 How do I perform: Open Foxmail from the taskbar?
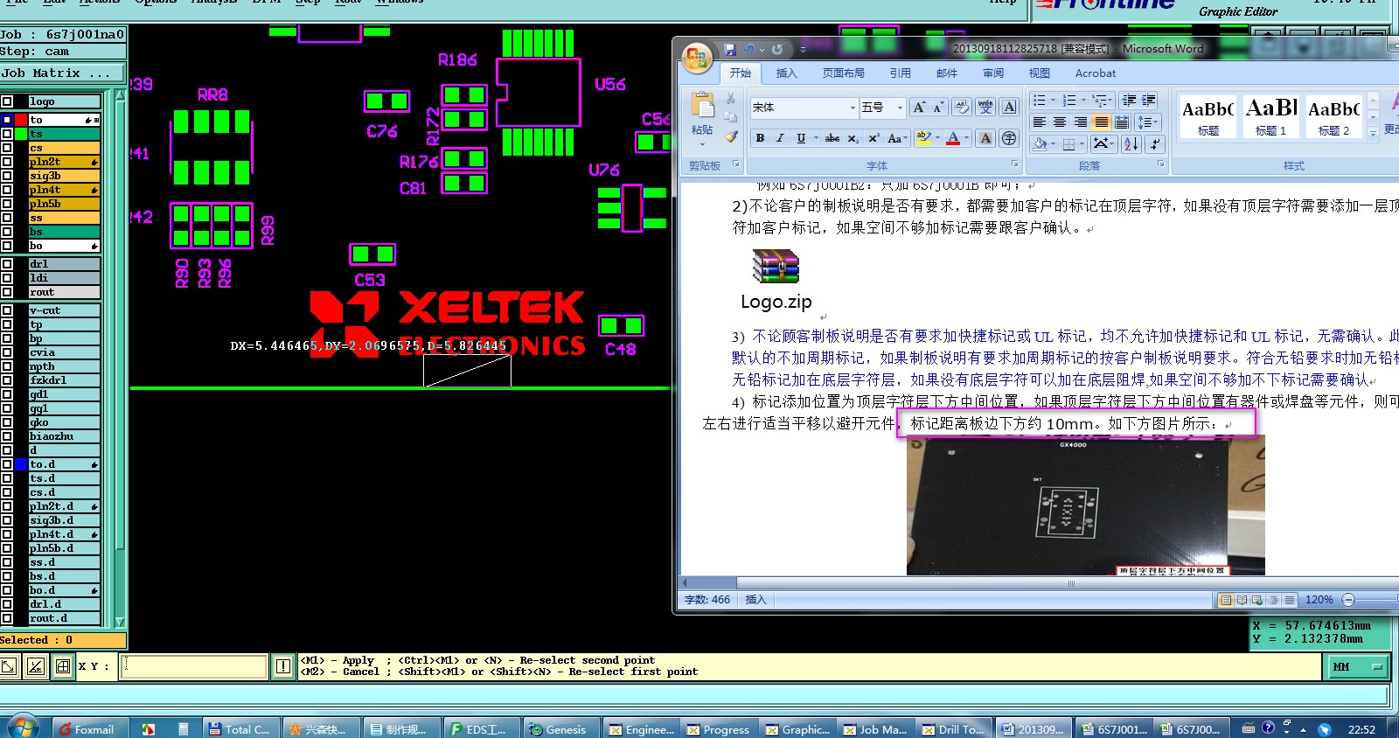(x=90, y=728)
